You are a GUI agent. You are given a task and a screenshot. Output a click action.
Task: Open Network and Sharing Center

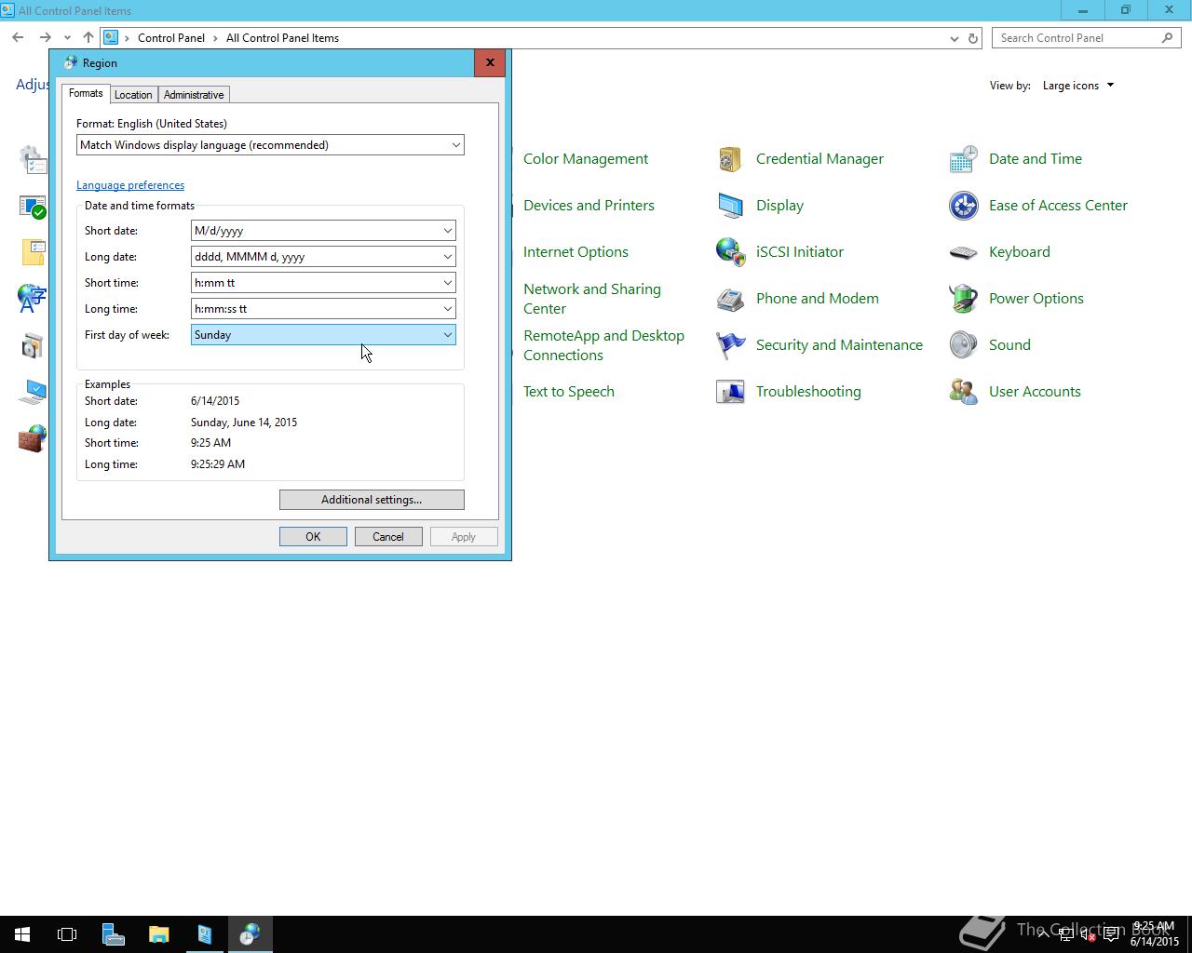point(592,299)
